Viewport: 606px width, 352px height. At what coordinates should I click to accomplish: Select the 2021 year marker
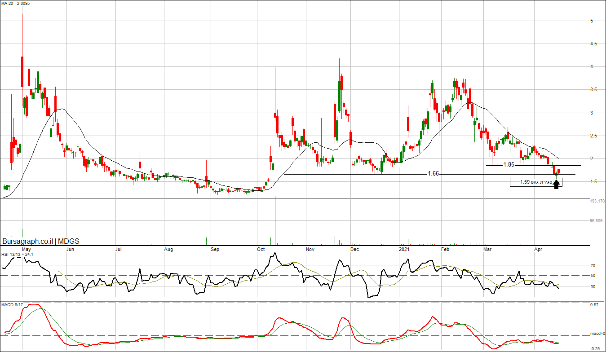click(405, 249)
